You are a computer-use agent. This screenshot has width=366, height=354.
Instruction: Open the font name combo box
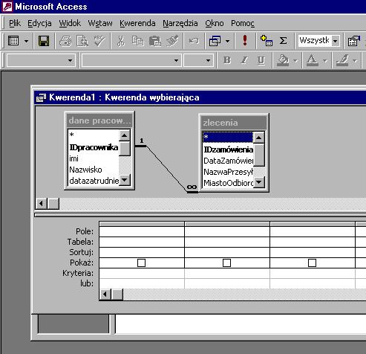point(131,60)
